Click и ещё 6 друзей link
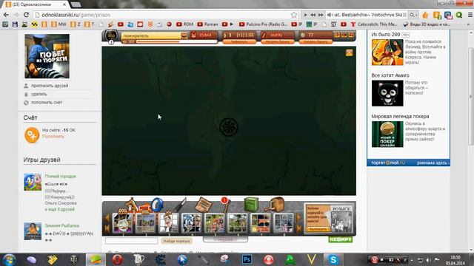474x266 pixels. pos(59,209)
